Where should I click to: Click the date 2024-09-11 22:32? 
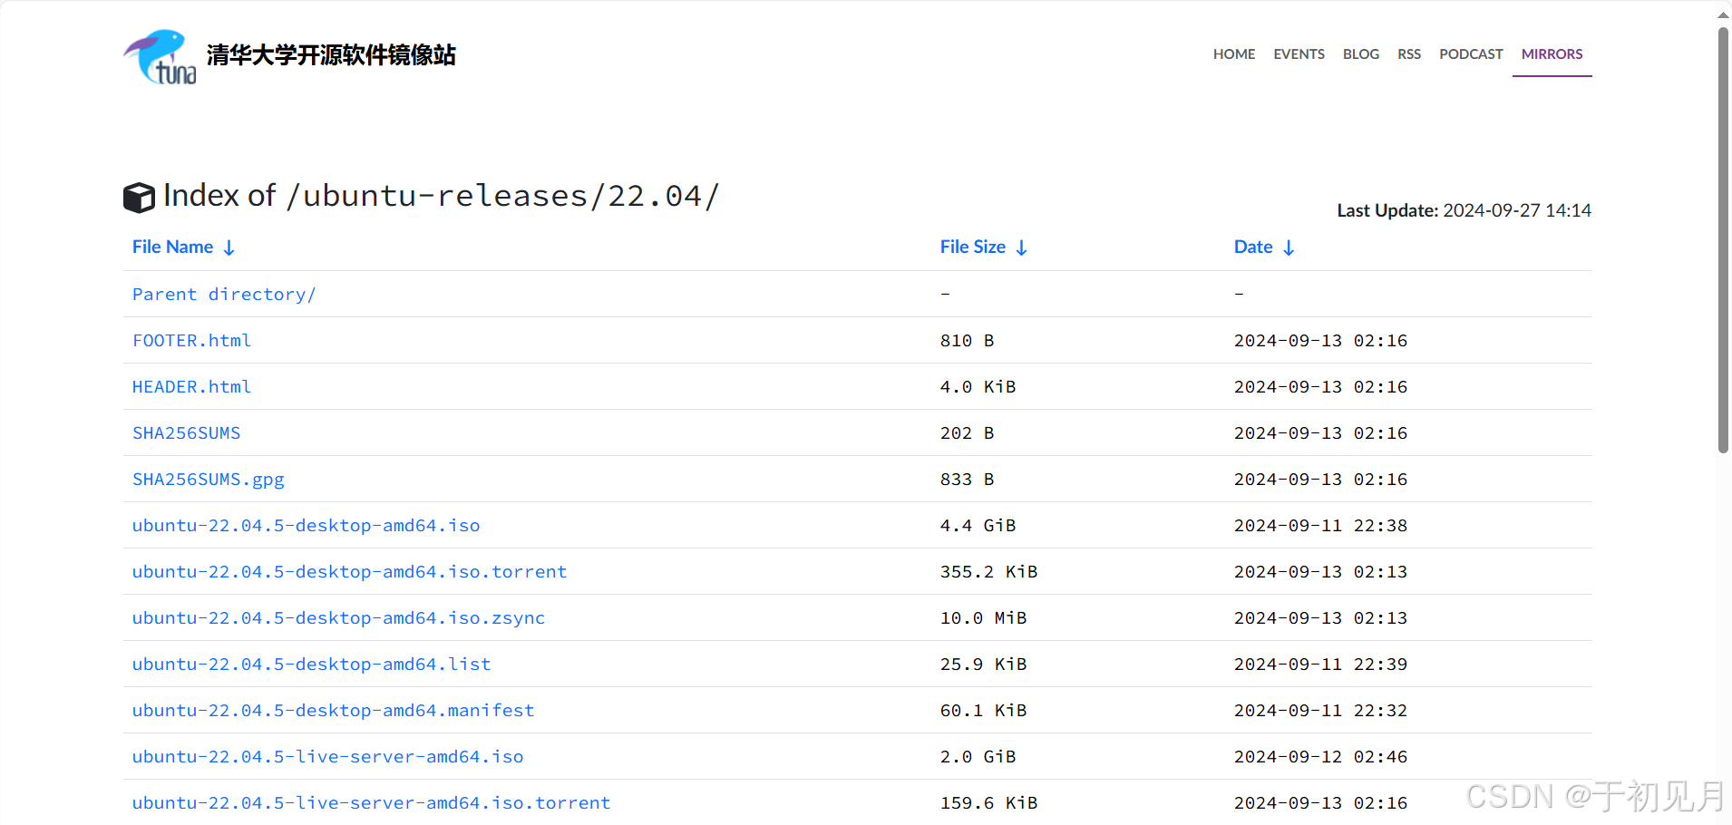(1320, 710)
